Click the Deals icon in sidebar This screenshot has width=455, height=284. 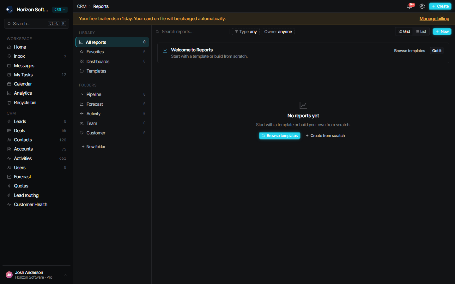coord(9,131)
